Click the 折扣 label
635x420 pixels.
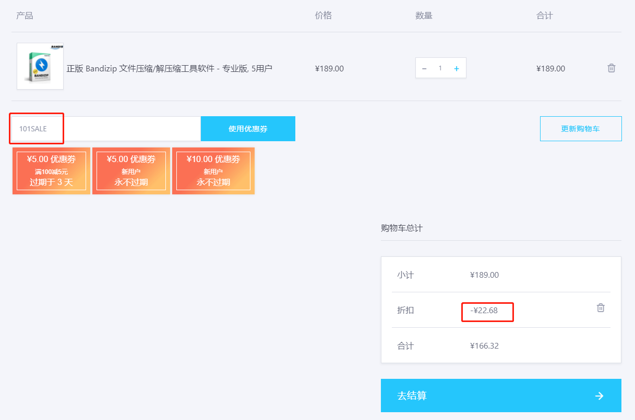pyautogui.click(x=405, y=310)
